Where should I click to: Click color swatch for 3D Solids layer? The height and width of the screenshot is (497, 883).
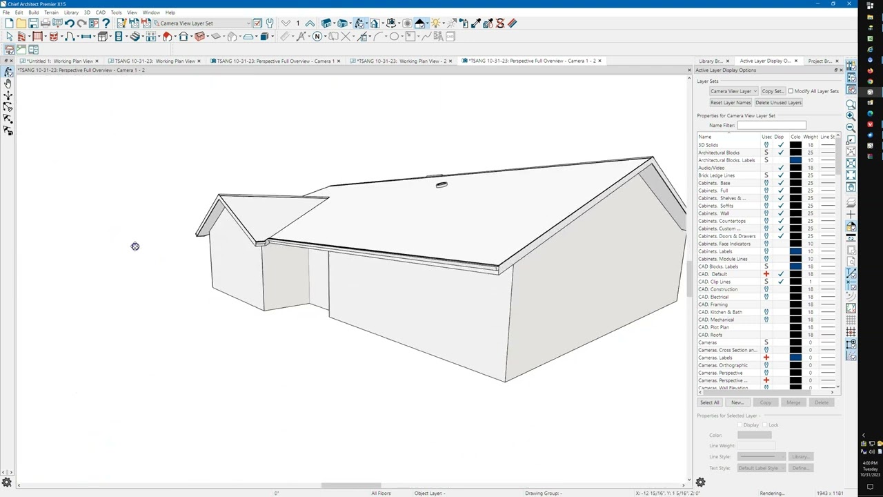point(795,145)
